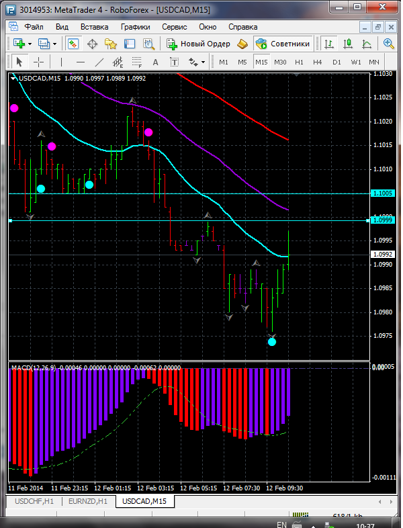Toggle the Советники auto-trading button
The height and width of the screenshot is (528, 403).
[283, 44]
